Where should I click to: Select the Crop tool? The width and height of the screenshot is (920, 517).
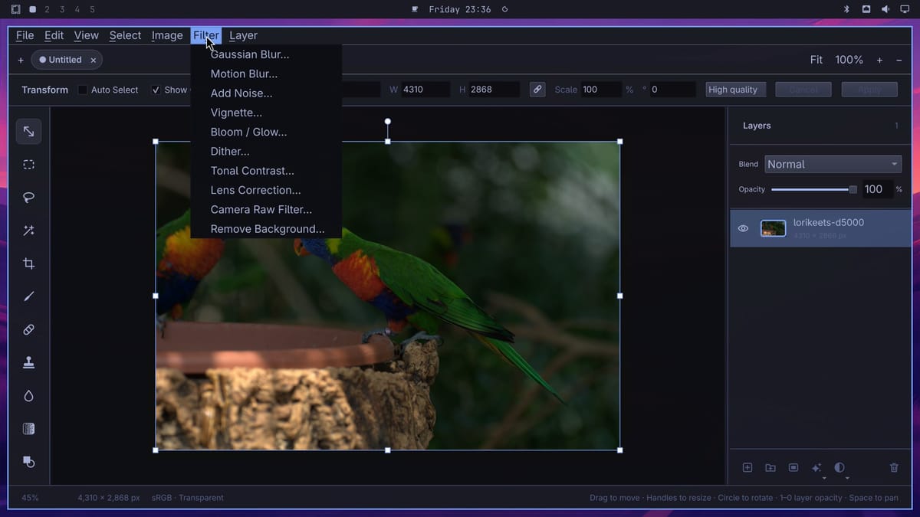[x=28, y=263]
